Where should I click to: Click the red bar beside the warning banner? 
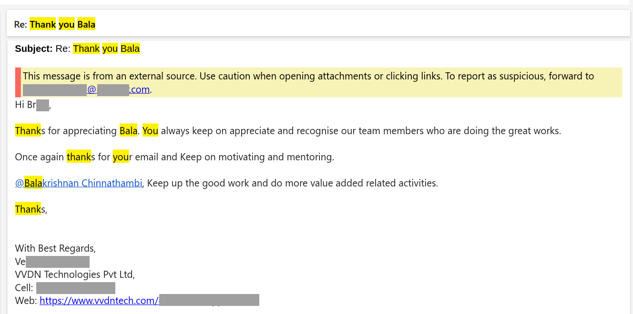click(18, 82)
